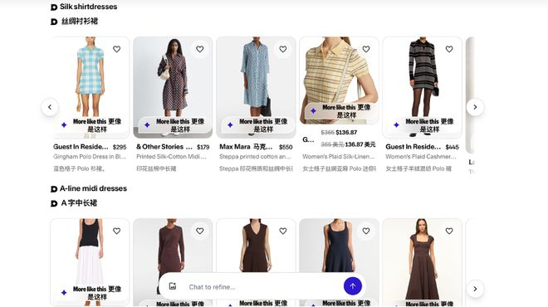The image size is (548, 307).
Task: Click Gingham Polo Dress in Blue description
Action: [x=90, y=157]
